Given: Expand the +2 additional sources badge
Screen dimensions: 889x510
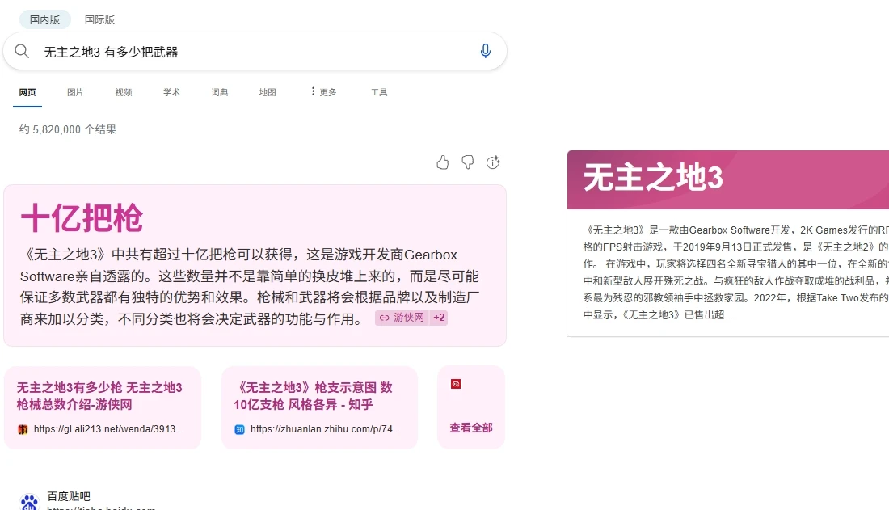Looking at the screenshot, I should coord(439,318).
